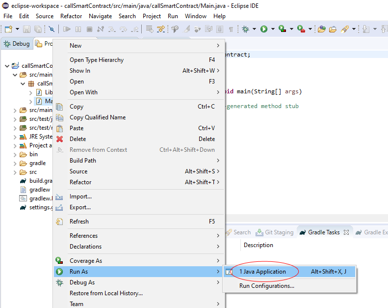Screen dimensions: 388x308
Task: Open the Window menu
Action: pos(196,16)
